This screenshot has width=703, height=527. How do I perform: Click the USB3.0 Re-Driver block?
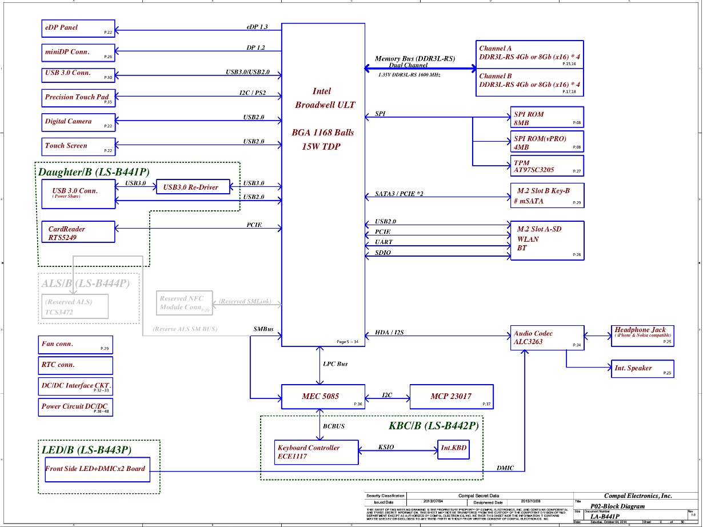tap(193, 187)
